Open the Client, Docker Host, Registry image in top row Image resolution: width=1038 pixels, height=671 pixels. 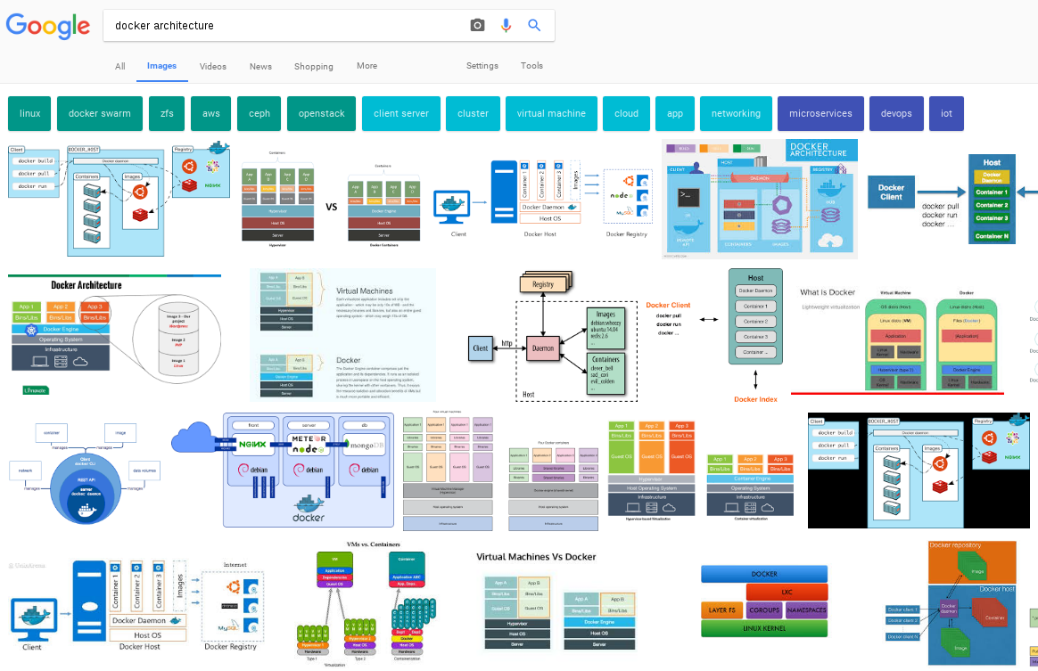tap(543, 197)
